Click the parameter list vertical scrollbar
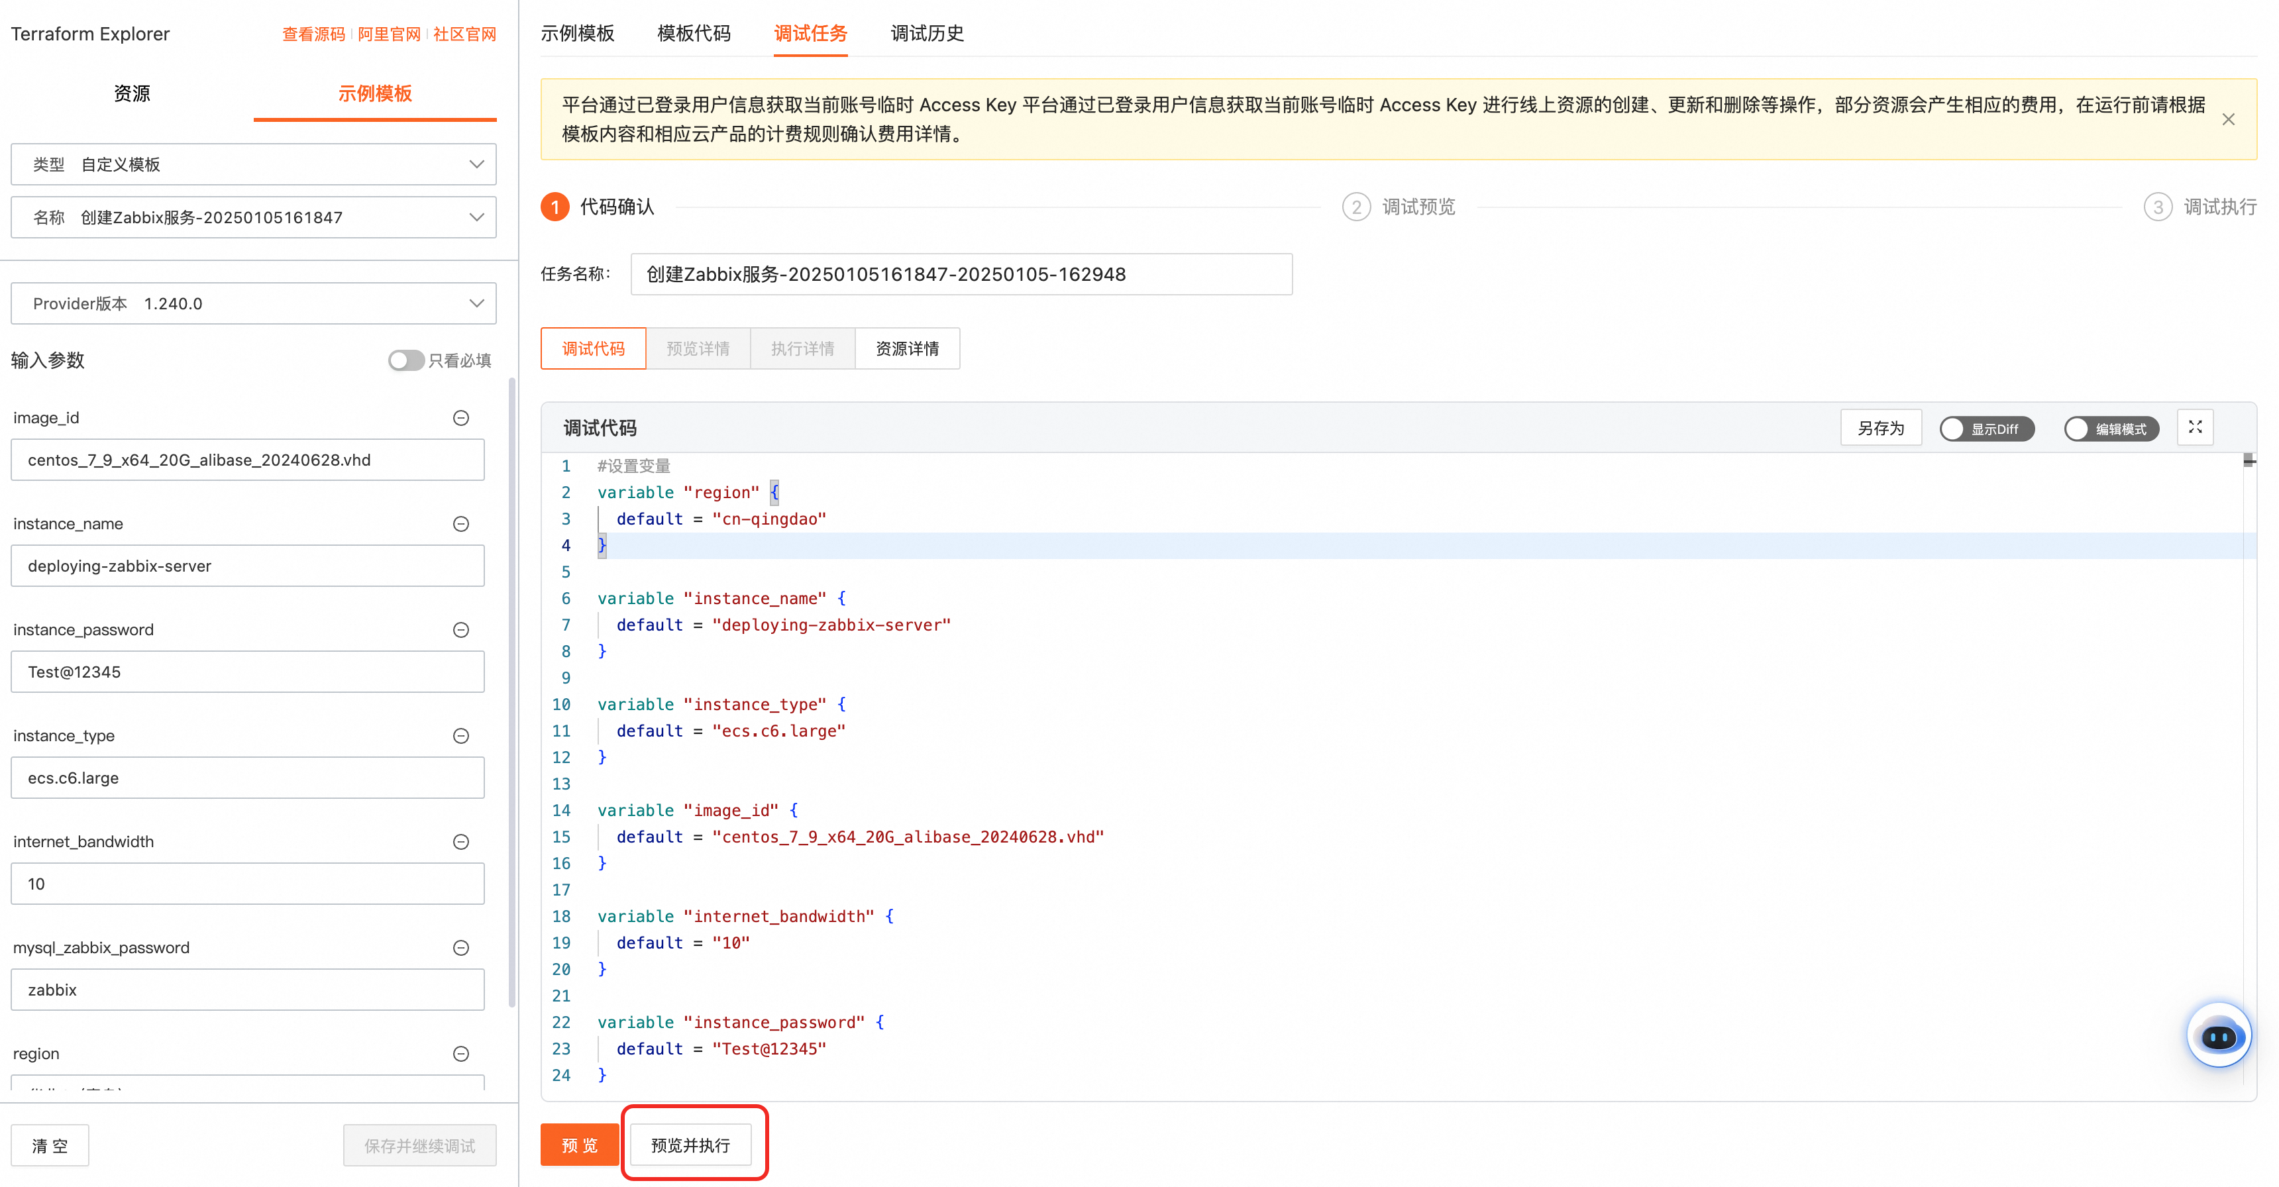The image size is (2279, 1187). (x=511, y=693)
